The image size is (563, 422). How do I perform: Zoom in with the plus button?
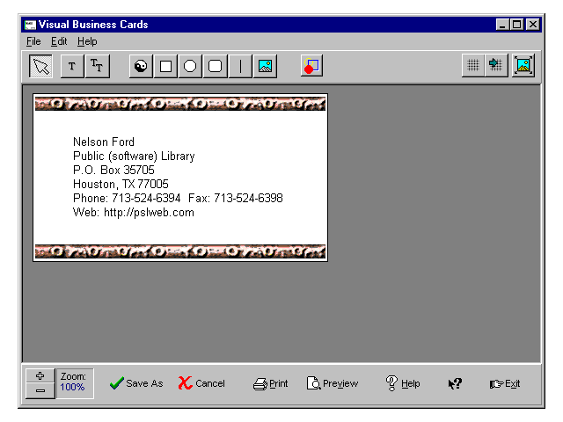point(40,376)
